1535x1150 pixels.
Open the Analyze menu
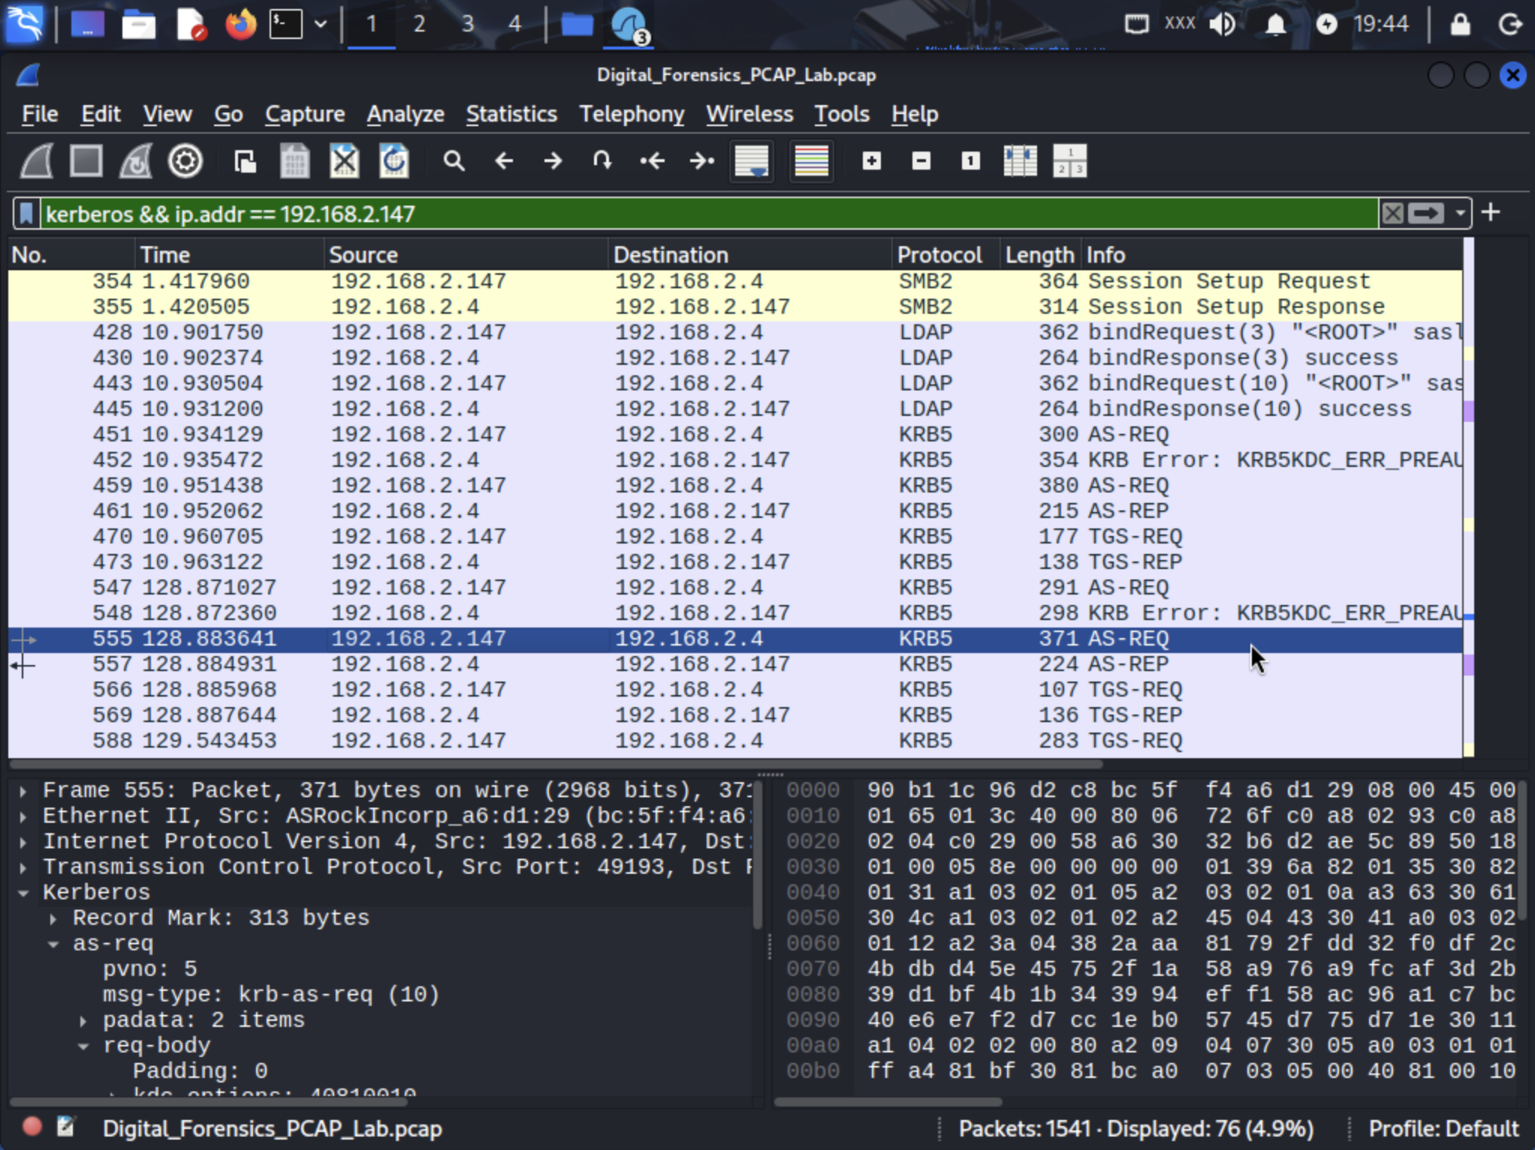click(406, 114)
